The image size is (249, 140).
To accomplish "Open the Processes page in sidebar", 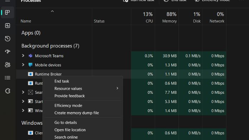I will (8, 13).
